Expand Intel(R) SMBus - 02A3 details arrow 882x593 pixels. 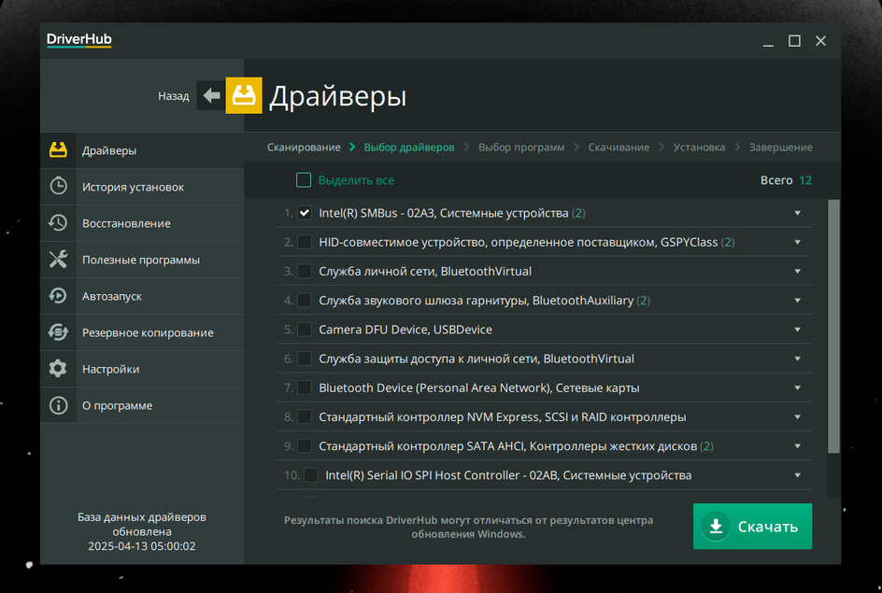pyautogui.click(x=797, y=213)
